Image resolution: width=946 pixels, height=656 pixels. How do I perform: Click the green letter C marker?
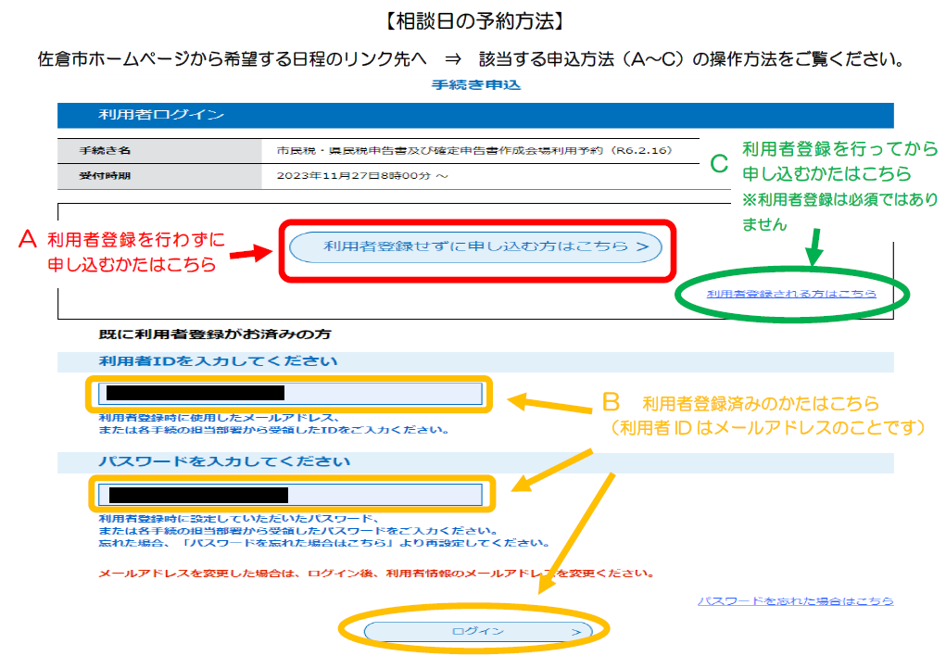coord(719,163)
